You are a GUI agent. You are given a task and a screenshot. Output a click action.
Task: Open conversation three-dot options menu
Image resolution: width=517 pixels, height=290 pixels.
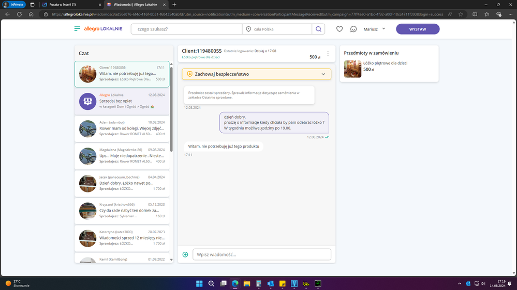point(328,54)
